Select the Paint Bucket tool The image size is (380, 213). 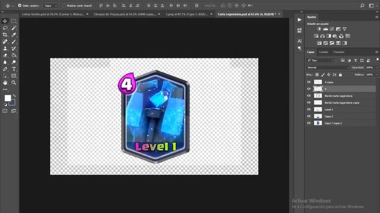(14, 55)
